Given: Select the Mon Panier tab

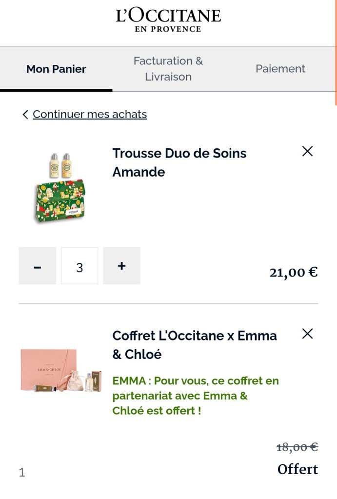Looking at the screenshot, I should point(56,69).
